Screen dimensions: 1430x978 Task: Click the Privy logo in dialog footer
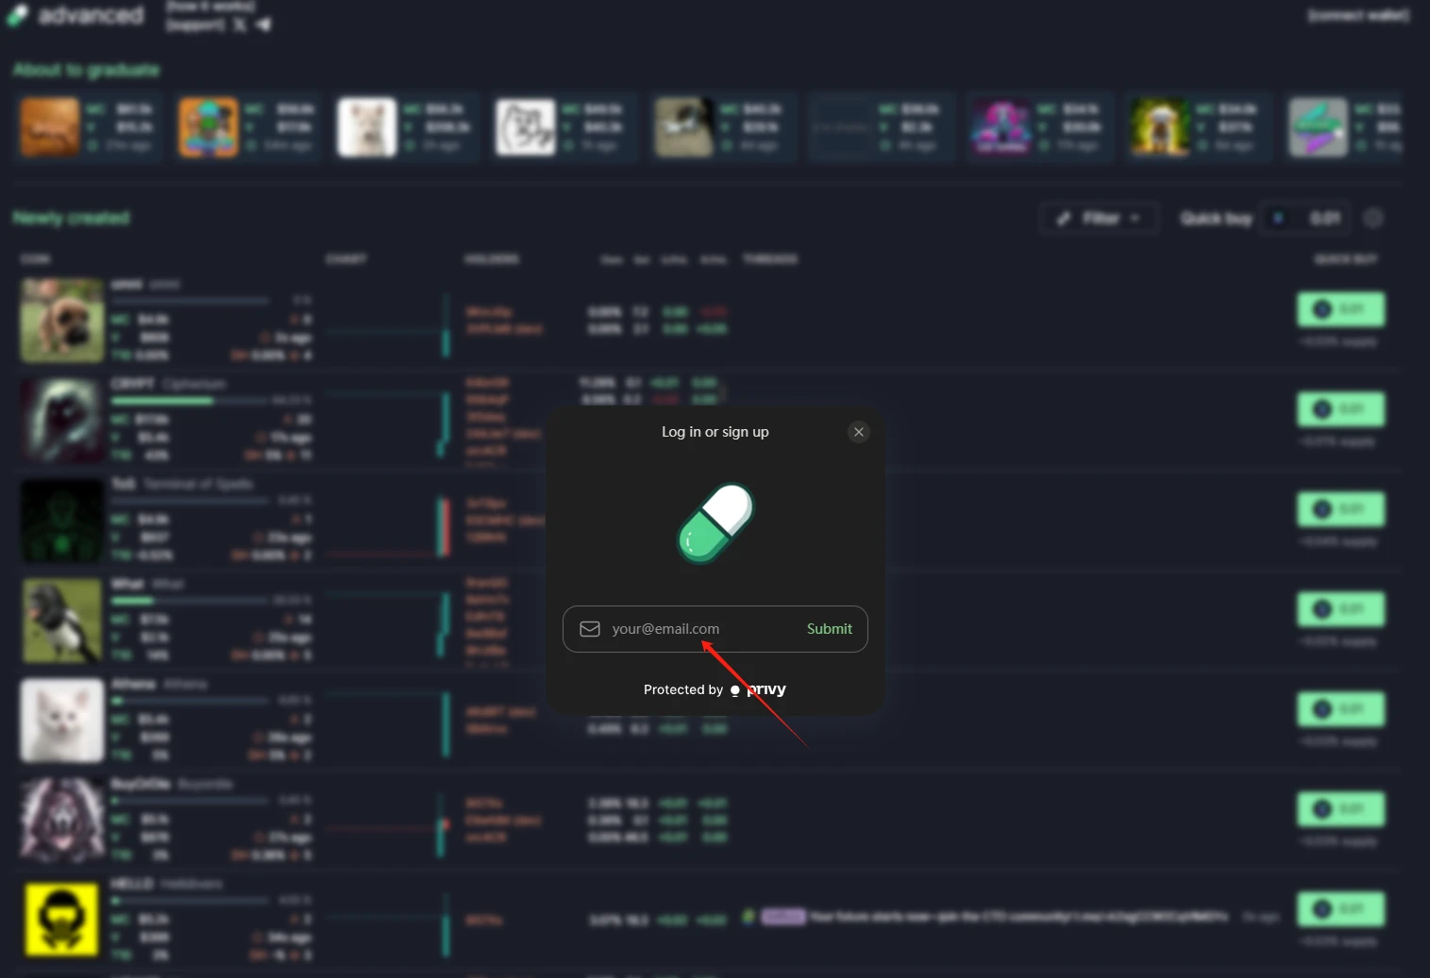(759, 689)
